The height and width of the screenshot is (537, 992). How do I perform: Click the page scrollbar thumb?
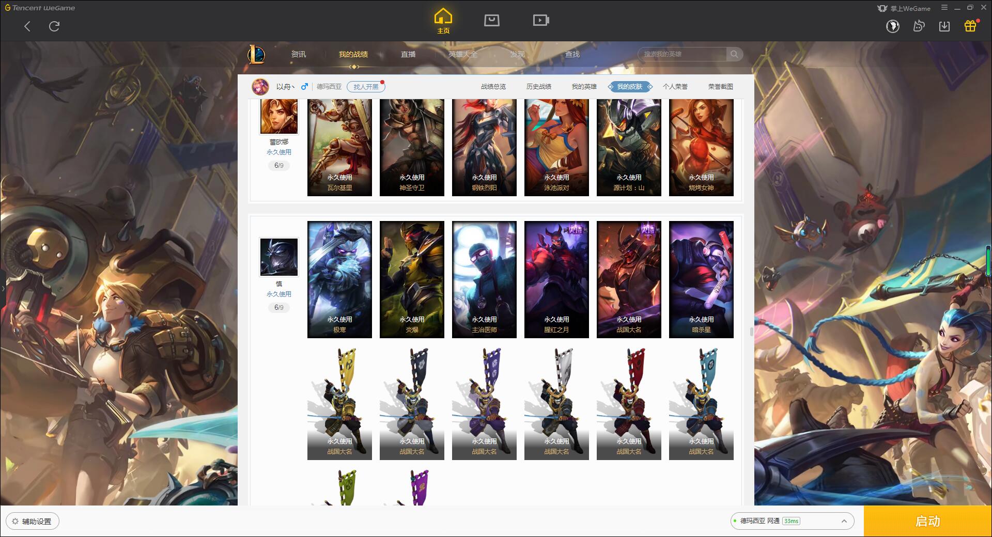(751, 331)
